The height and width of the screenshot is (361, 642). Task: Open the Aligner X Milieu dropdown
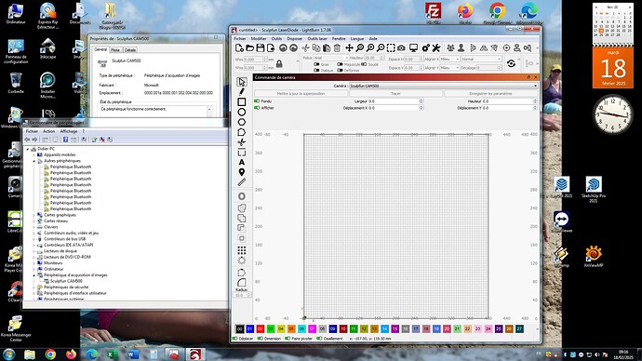coord(449,59)
